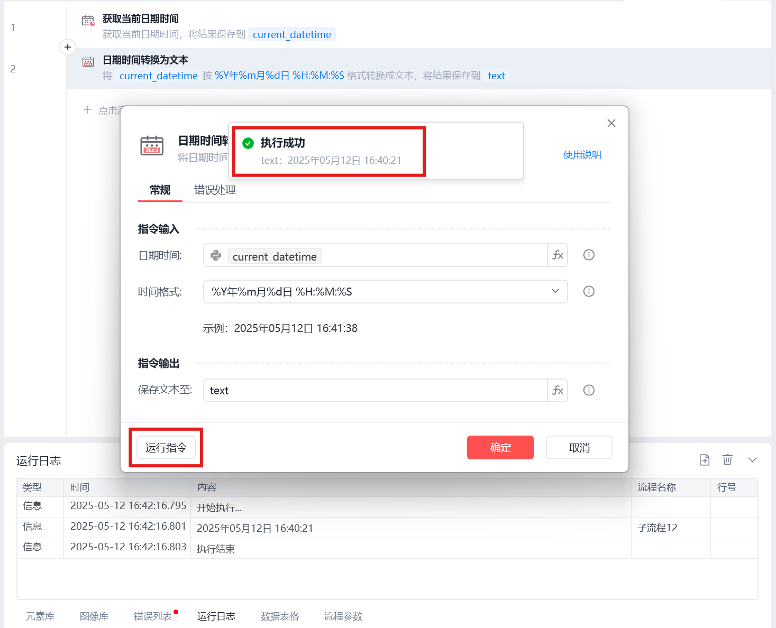Click the fx button beside 日期时间 field
This screenshot has width=776, height=628.
[558, 255]
